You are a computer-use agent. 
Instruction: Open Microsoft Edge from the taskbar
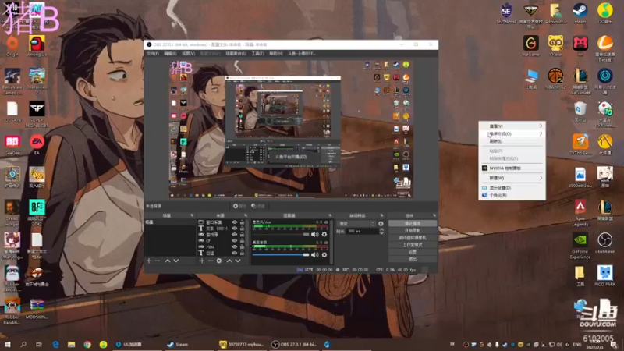[55, 344]
